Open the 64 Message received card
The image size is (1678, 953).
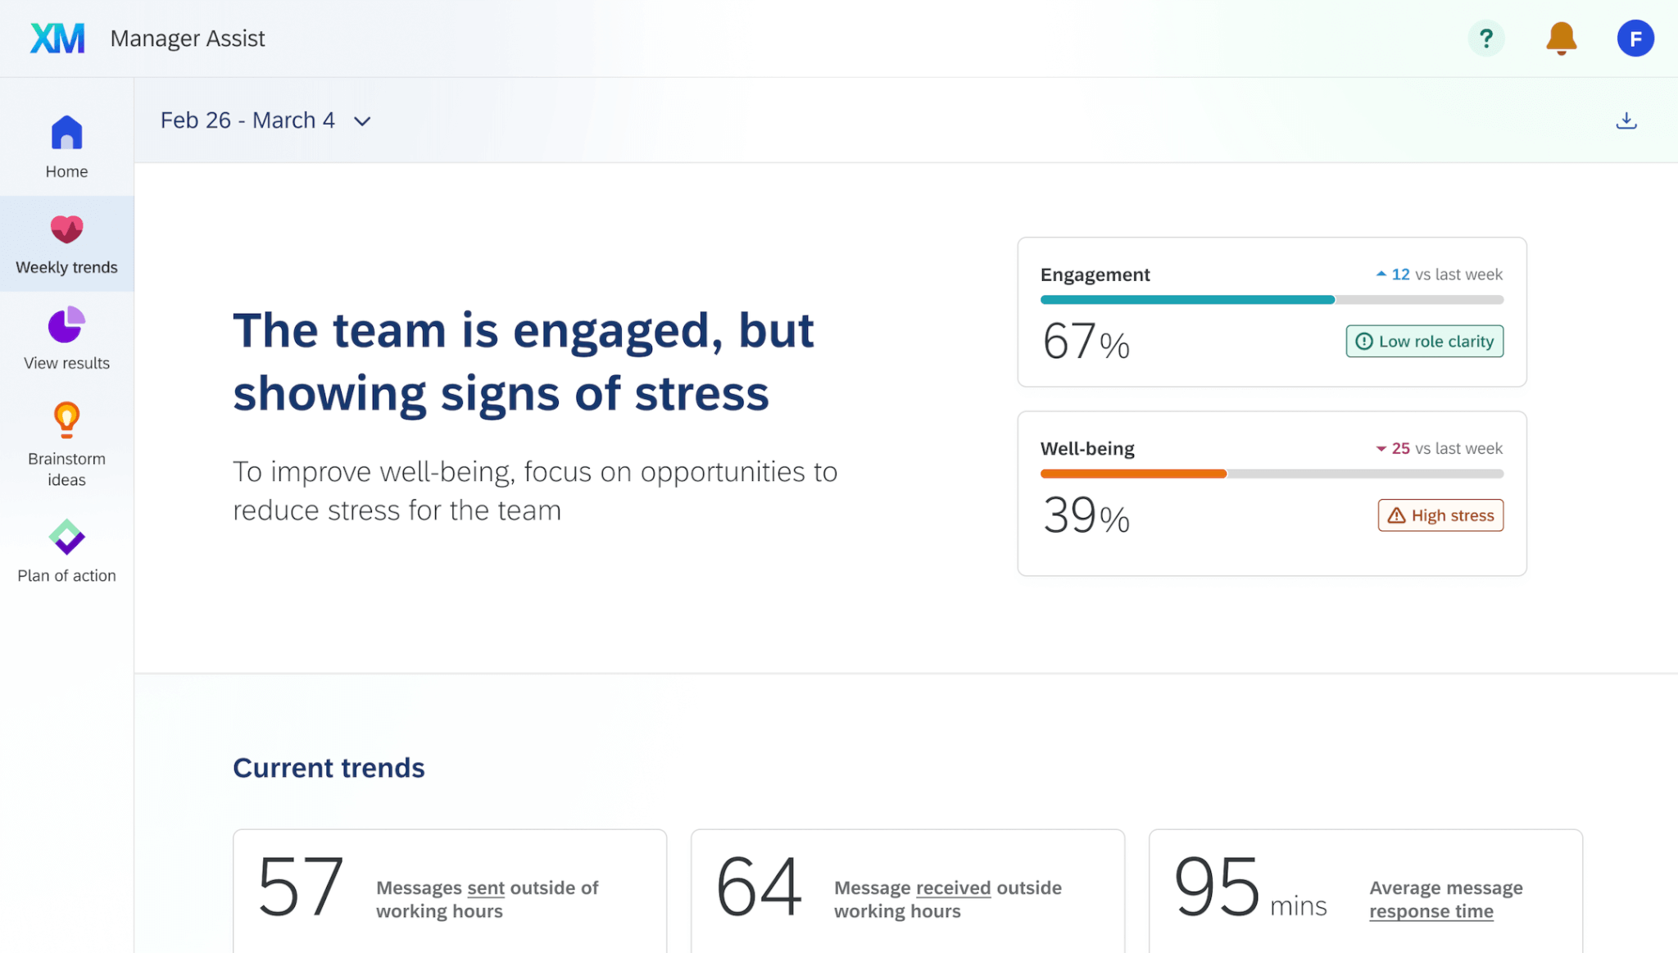tap(908, 892)
